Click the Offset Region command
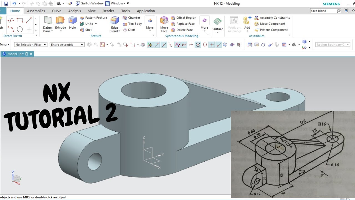This screenshot has height=200, width=355. (184, 18)
